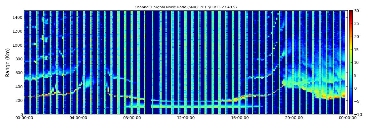This screenshot has height=130, width=368.
Task: Click the 1200 range tick label
Action: 18,31
